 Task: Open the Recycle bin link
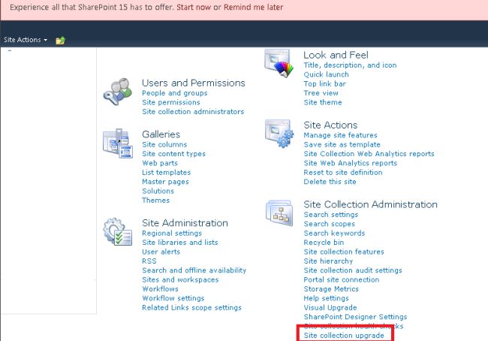click(324, 243)
